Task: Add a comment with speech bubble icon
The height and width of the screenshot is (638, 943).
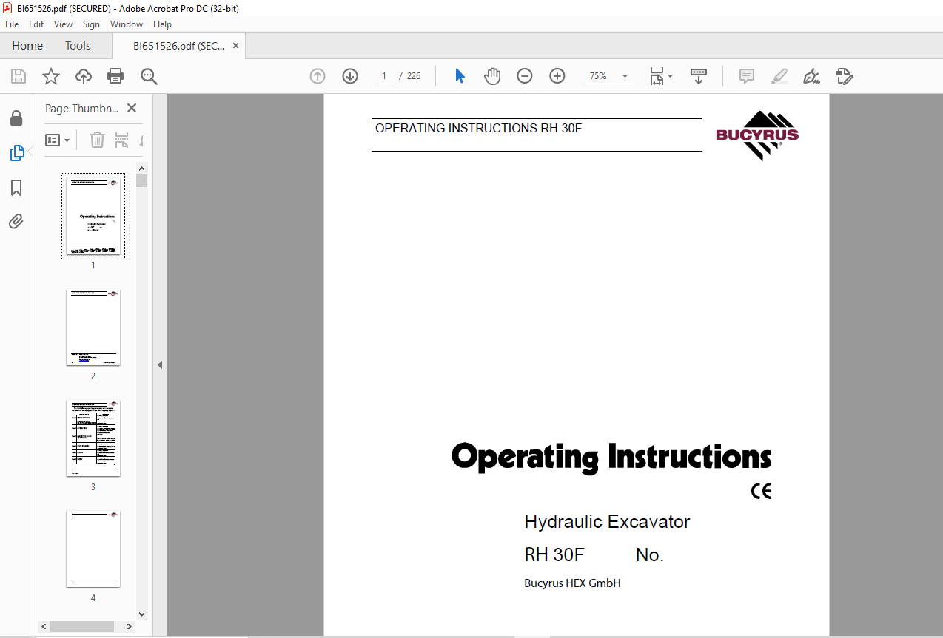Action: [747, 76]
